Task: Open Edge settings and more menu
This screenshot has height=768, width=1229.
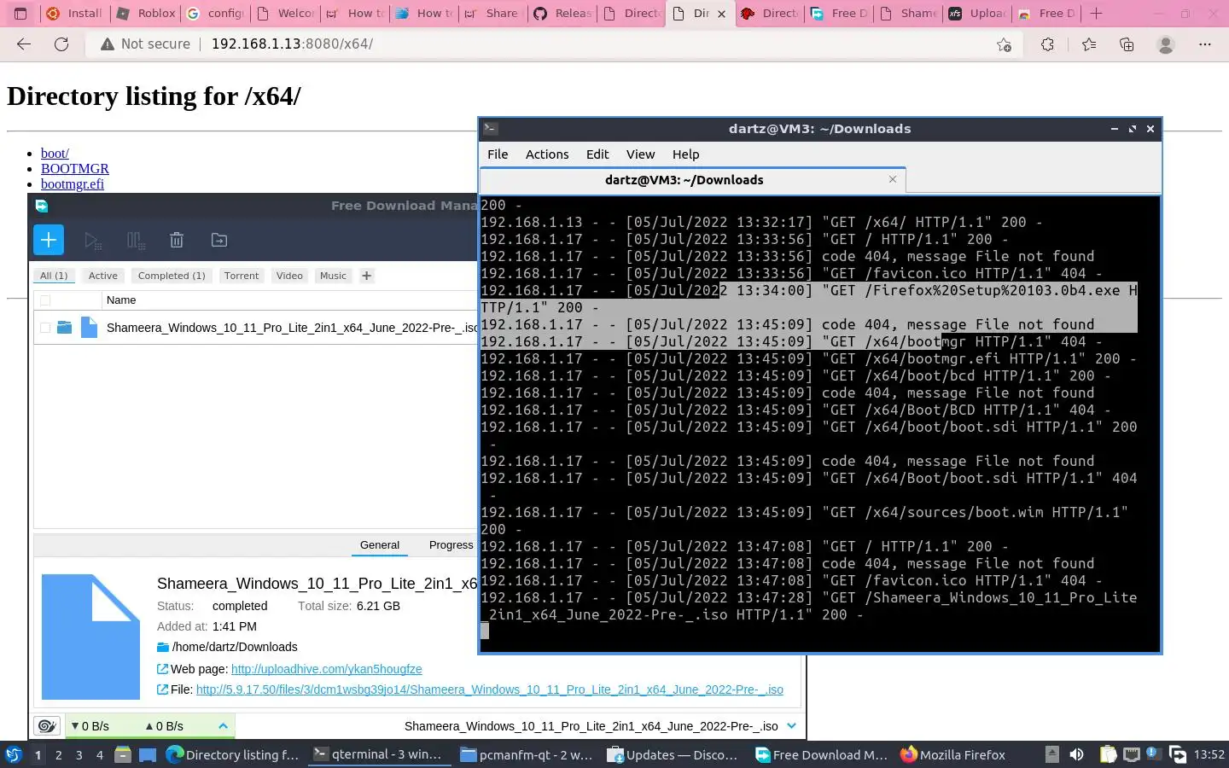Action: 1205,44
